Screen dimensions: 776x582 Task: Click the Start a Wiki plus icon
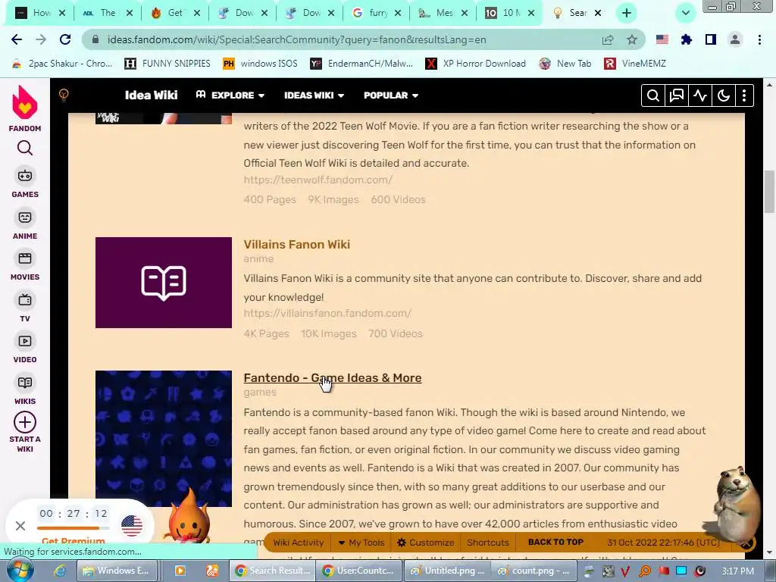pos(25,422)
